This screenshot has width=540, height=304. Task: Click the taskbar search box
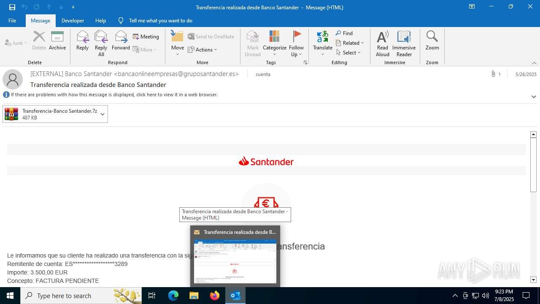click(x=81, y=296)
